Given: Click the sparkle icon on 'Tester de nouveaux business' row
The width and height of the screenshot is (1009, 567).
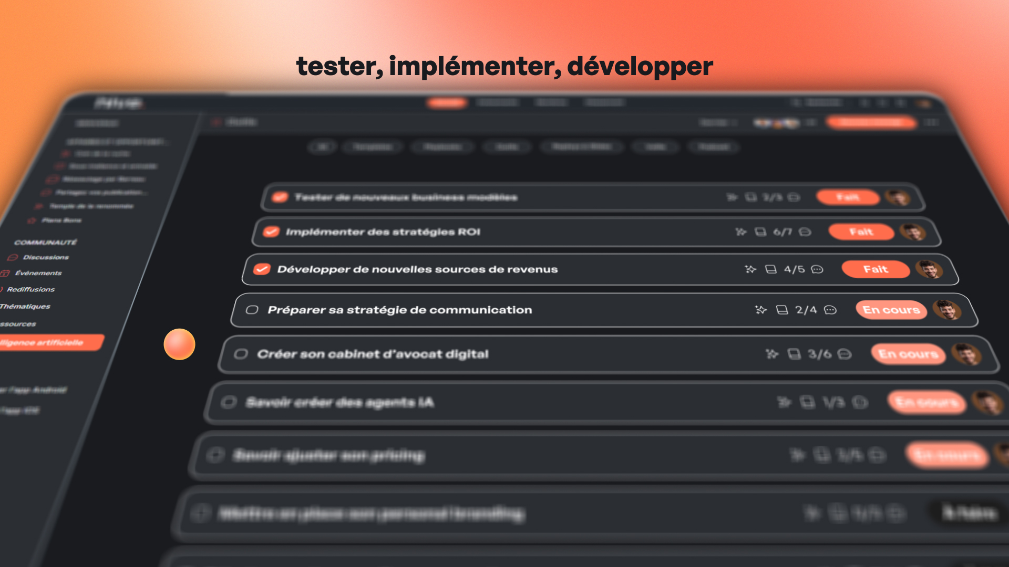Looking at the screenshot, I should point(732,197).
